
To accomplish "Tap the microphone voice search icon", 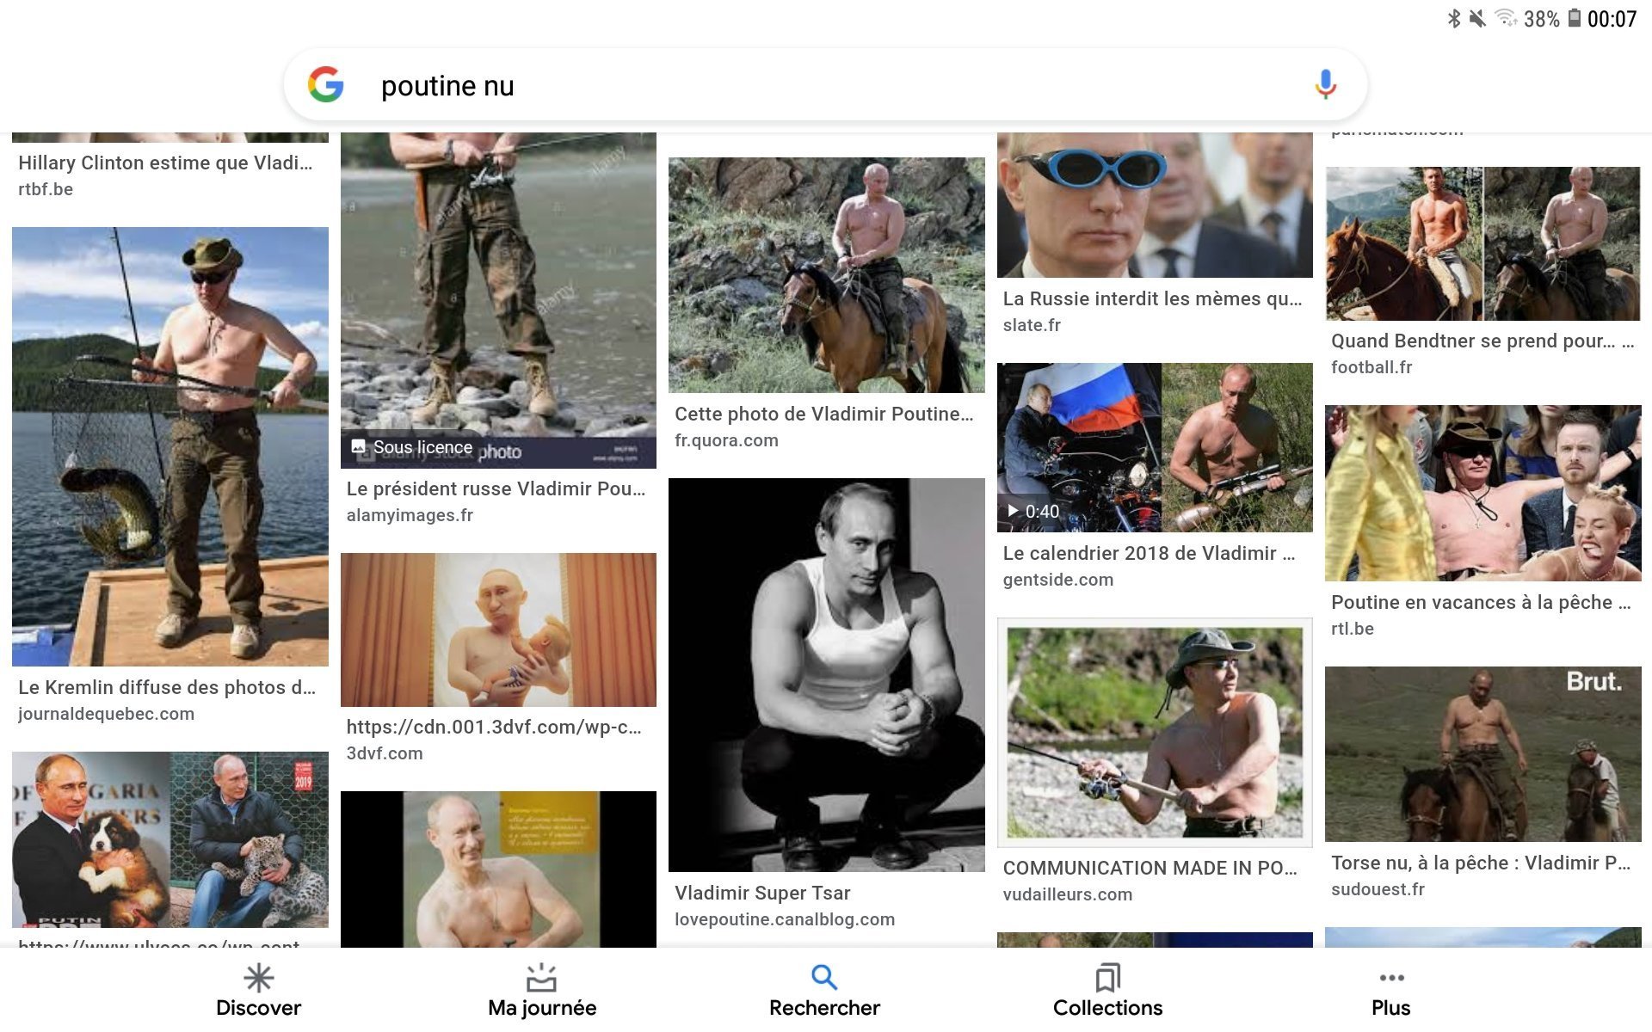I will click(x=1325, y=84).
